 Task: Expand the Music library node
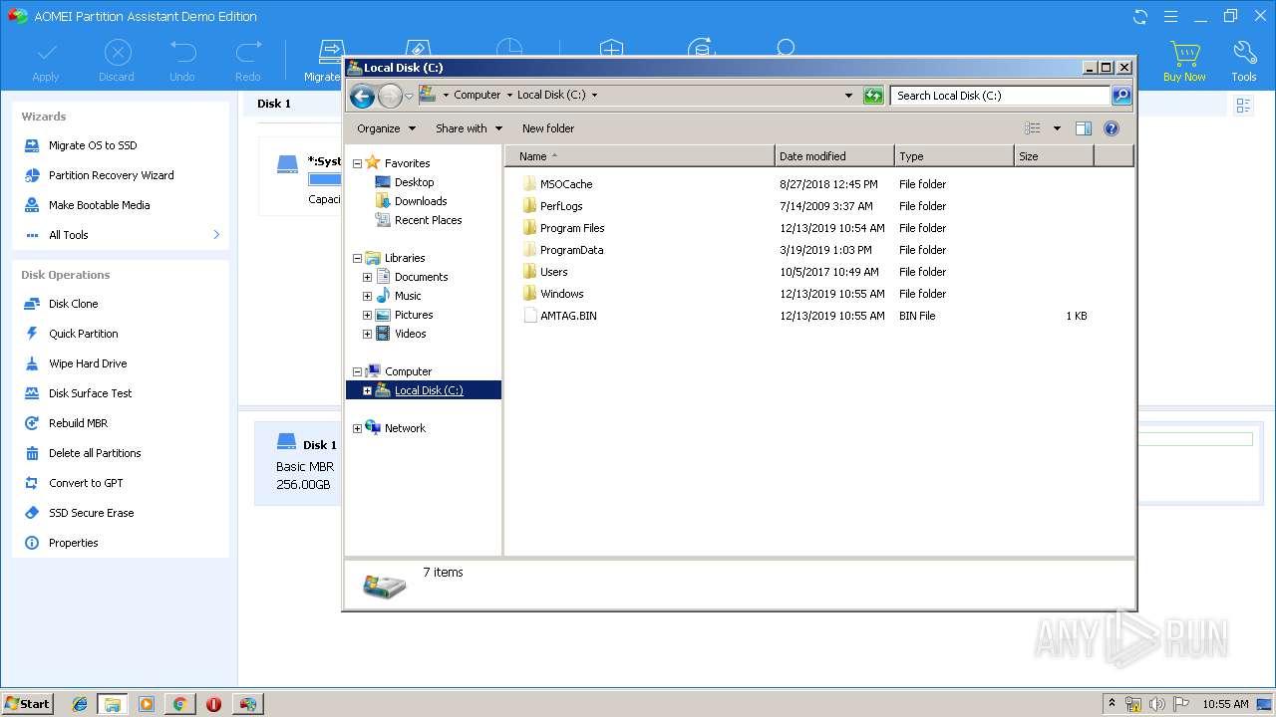367,296
